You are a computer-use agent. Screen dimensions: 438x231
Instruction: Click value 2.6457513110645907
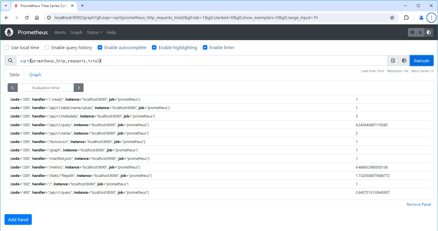tap(372, 192)
